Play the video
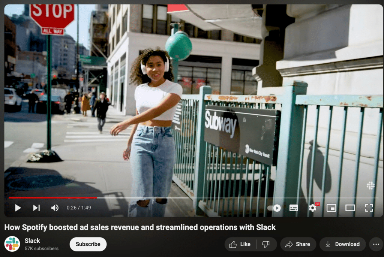384x257 pixels. click(18, 208)
